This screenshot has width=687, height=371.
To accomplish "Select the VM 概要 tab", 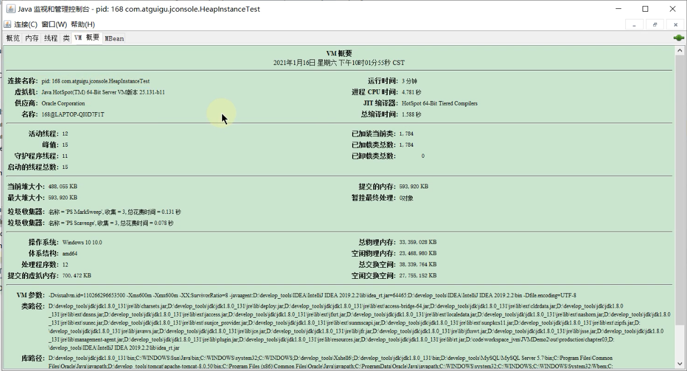I will coord(87,38).
